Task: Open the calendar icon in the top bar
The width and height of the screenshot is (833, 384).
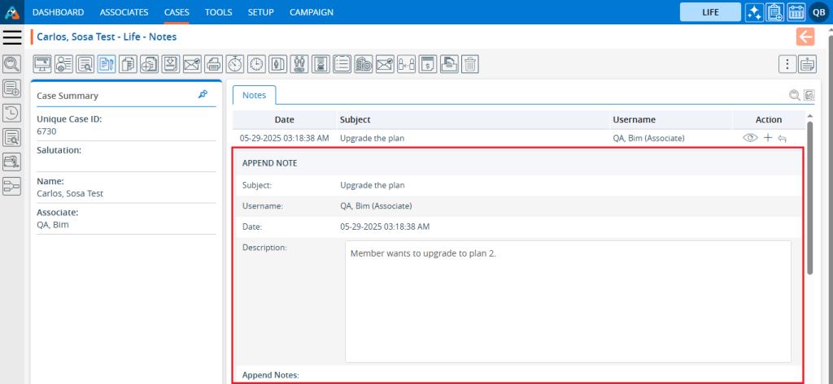Action: (x=796, y=12)
